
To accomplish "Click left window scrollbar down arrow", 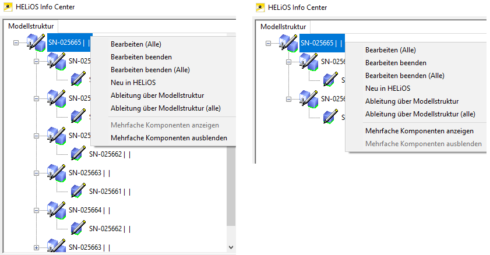I will pos(231,247).
